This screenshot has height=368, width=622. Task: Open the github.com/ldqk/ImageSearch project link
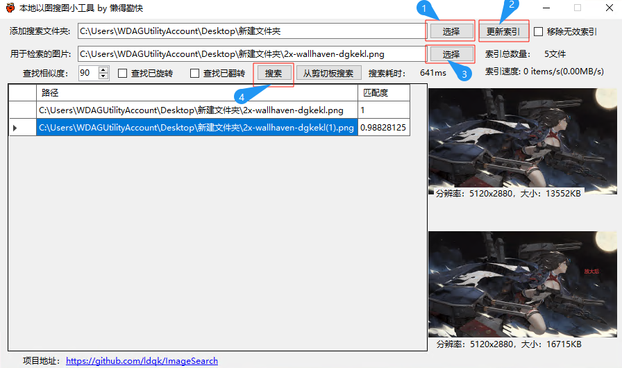pyautogui.click(x=142, y=361)
